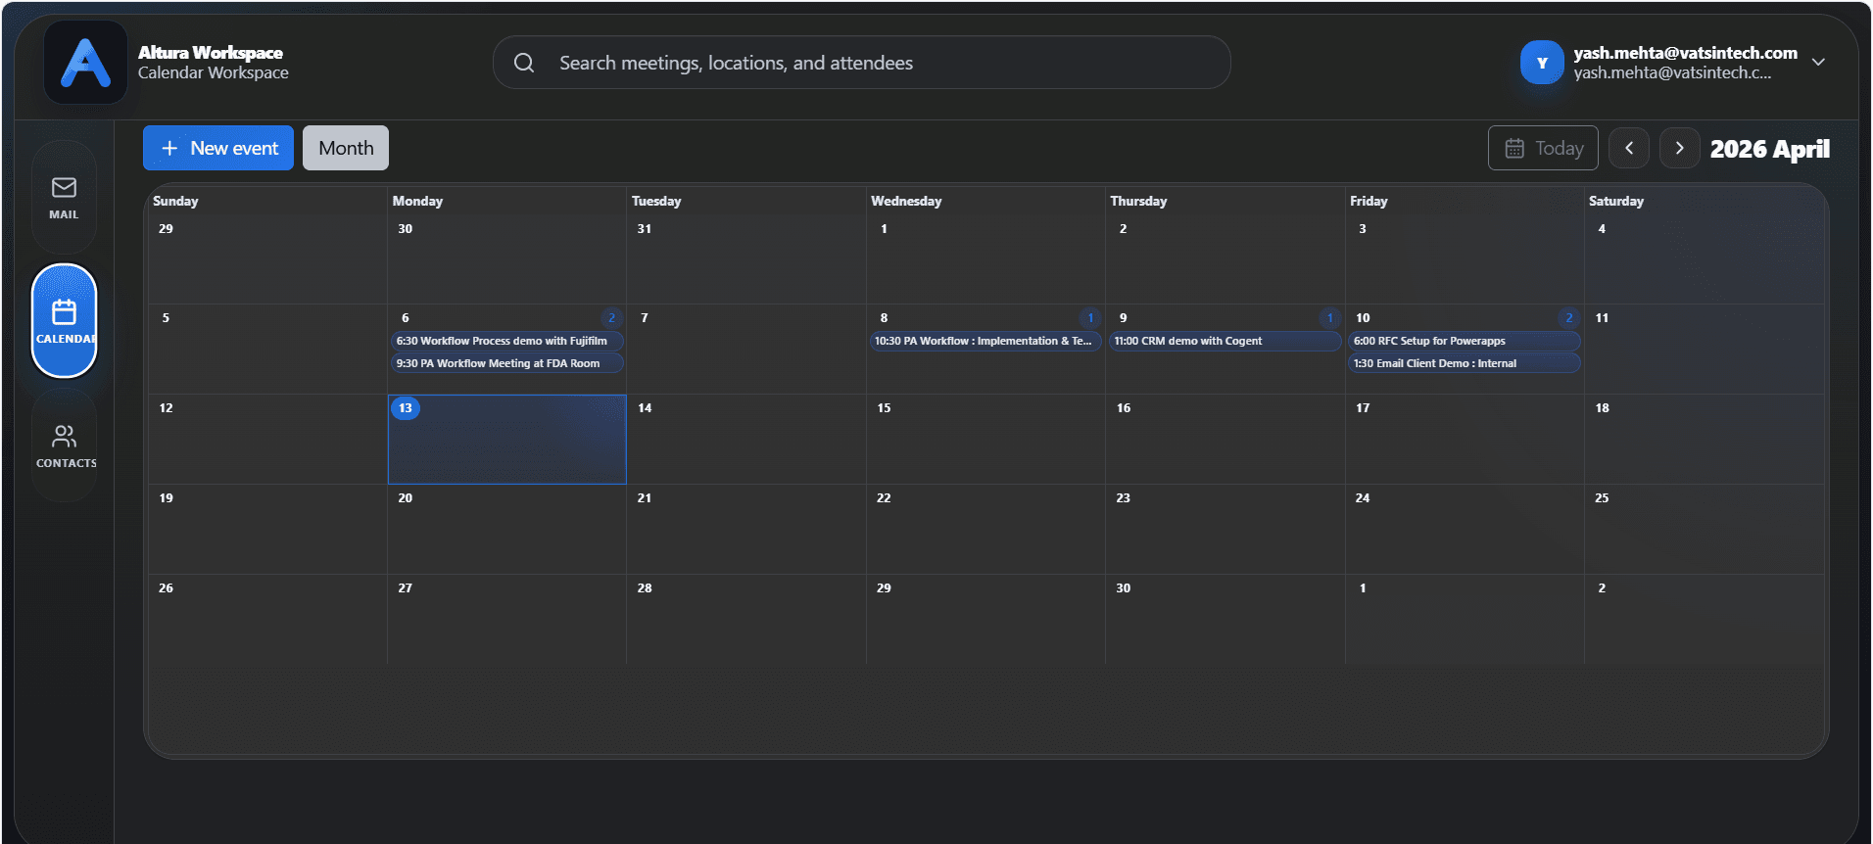Click the New event button
This screenshot has height=844, width=1873.
pyautogui.click(x=218, y=148)
